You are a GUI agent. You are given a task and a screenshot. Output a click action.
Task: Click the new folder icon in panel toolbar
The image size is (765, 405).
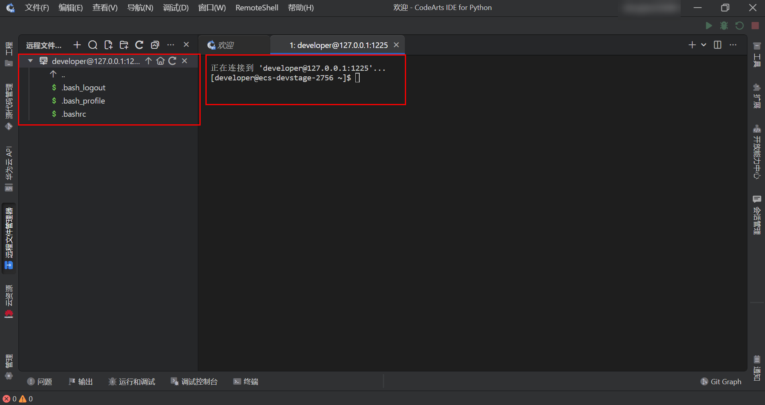tap(124, 45)
